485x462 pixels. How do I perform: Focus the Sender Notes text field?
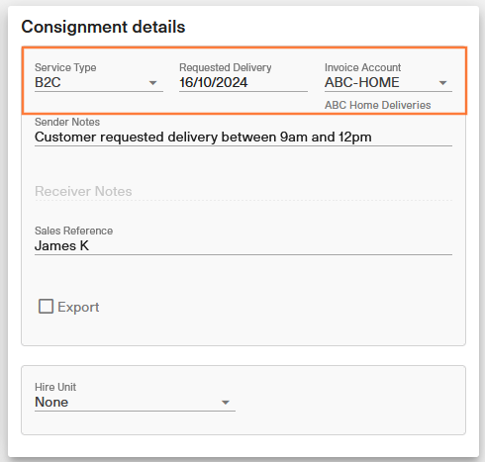[243, 137]
